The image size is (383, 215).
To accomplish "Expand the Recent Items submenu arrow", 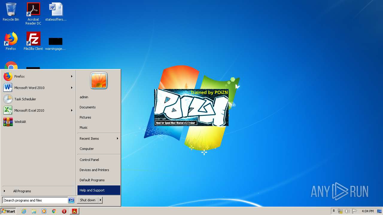I will point(118,139).
